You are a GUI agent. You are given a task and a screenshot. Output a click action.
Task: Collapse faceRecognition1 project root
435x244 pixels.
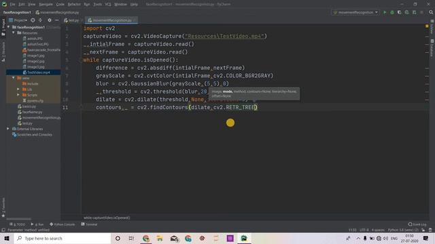(x=9, y=27)
